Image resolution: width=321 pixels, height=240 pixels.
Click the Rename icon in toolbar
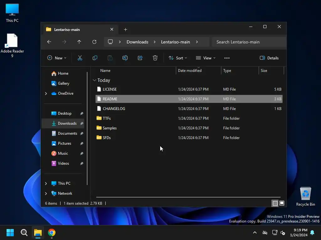pos(125,58)
